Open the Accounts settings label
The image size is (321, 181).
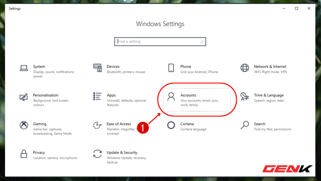(188, 95)
